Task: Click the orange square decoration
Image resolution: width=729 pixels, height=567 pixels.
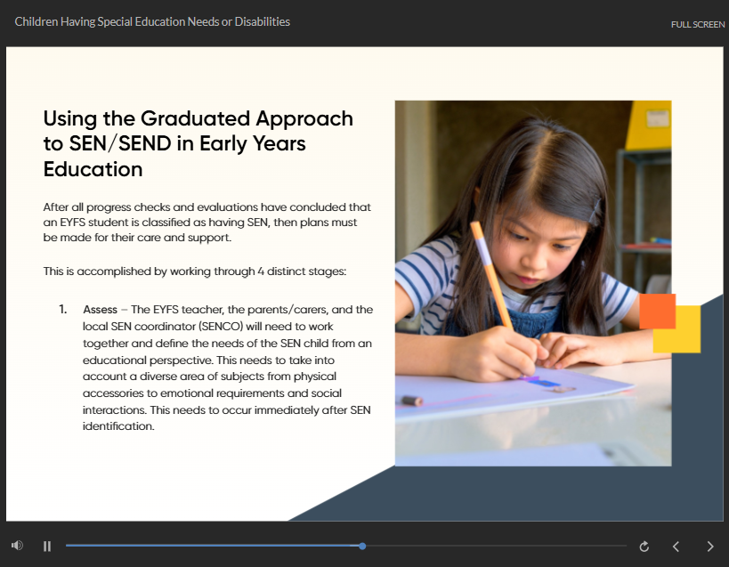Action: 657,311
